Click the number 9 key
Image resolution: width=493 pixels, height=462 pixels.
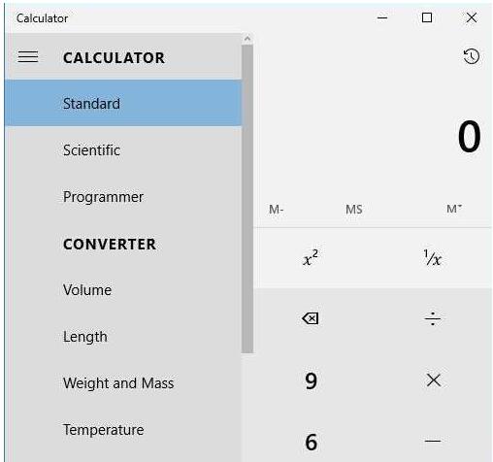pyautogui.click(x=311, y=380)
